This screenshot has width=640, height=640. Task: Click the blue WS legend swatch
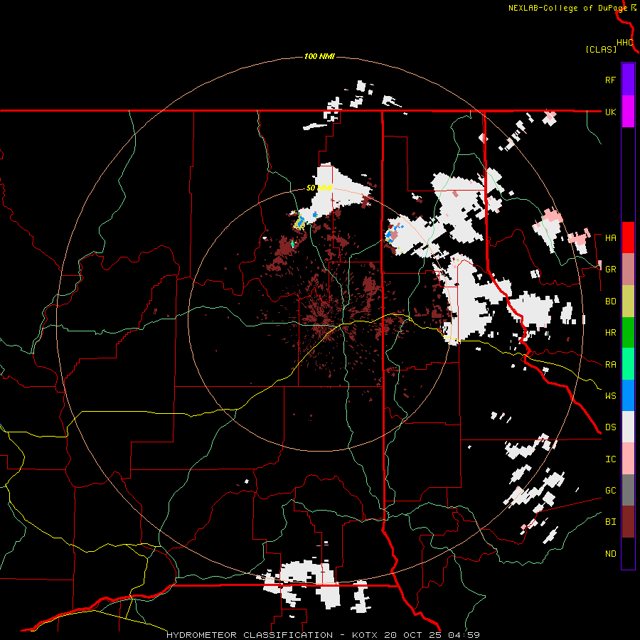coord(628,395)
